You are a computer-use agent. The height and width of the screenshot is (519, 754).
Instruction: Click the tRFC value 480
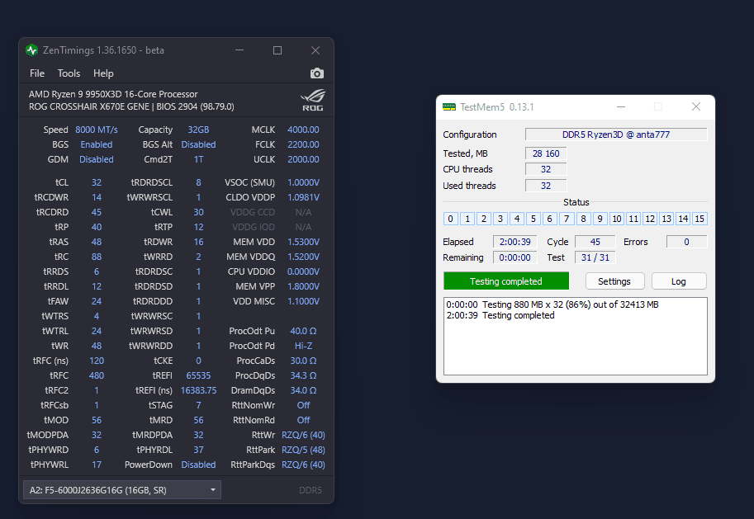tap(97, 375)
